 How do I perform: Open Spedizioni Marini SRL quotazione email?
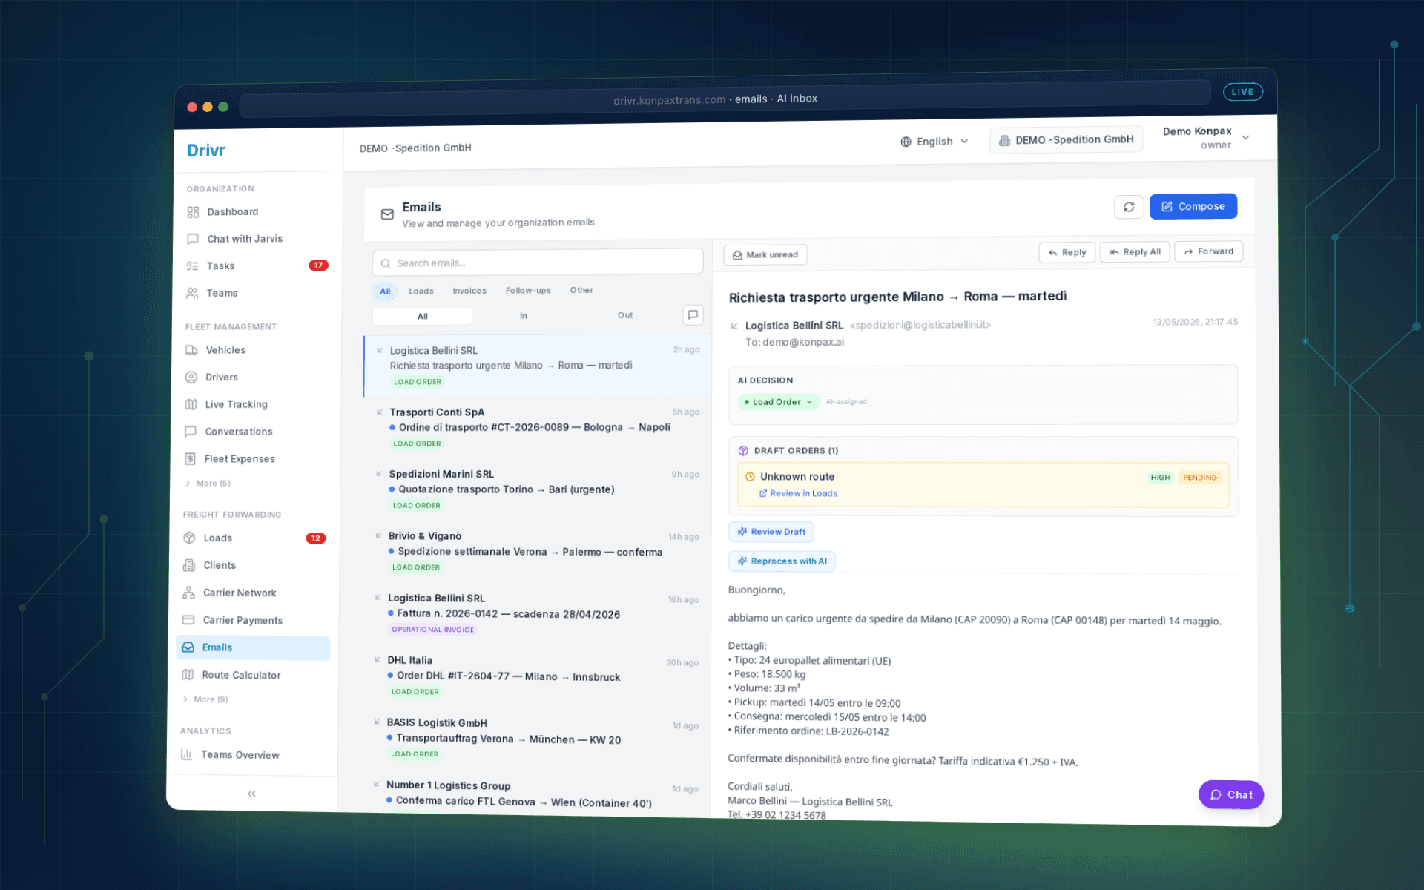coord(536,489)
